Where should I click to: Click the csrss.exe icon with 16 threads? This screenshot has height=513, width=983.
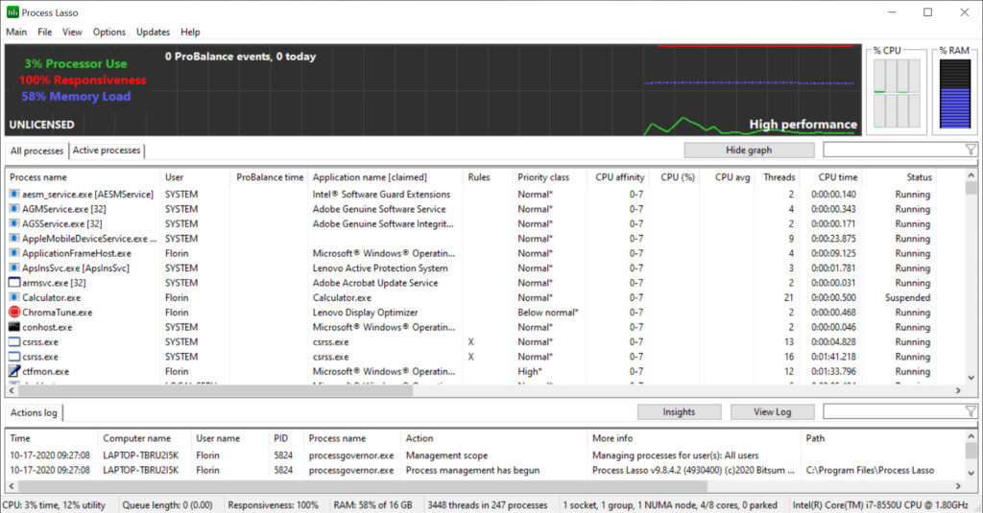(x=13, y=357)
